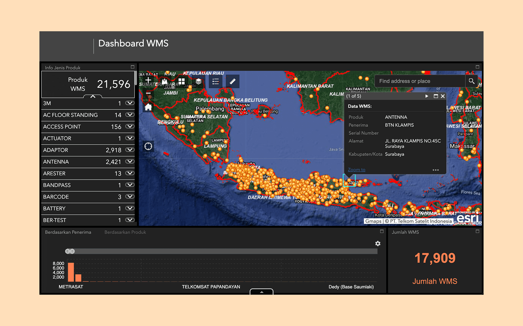
Task: Go to the next feature in the popup
Action: point(427,96)
